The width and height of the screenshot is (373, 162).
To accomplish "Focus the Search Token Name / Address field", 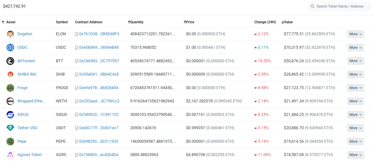I will (340, 7).
